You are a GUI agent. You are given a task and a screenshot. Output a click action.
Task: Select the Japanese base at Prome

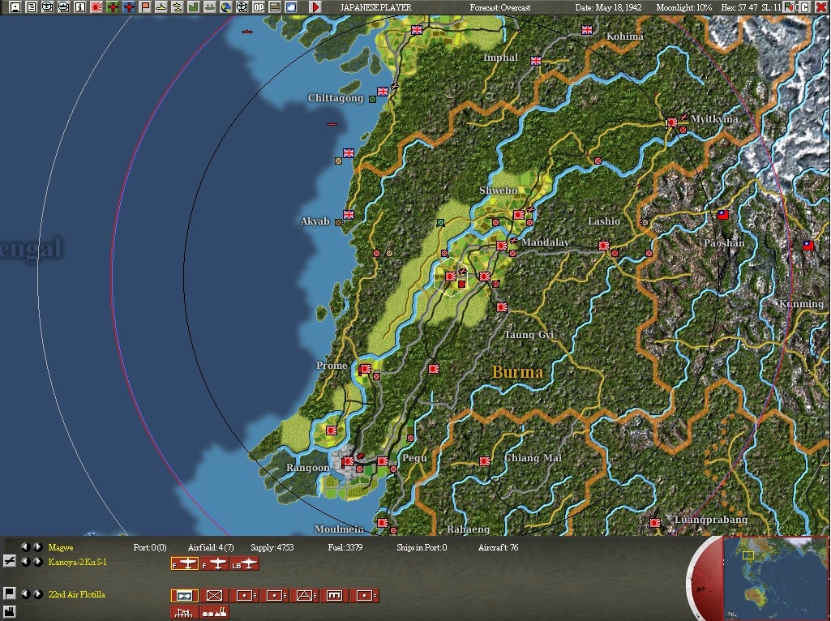pyautogui.click(x=365, y=369)
